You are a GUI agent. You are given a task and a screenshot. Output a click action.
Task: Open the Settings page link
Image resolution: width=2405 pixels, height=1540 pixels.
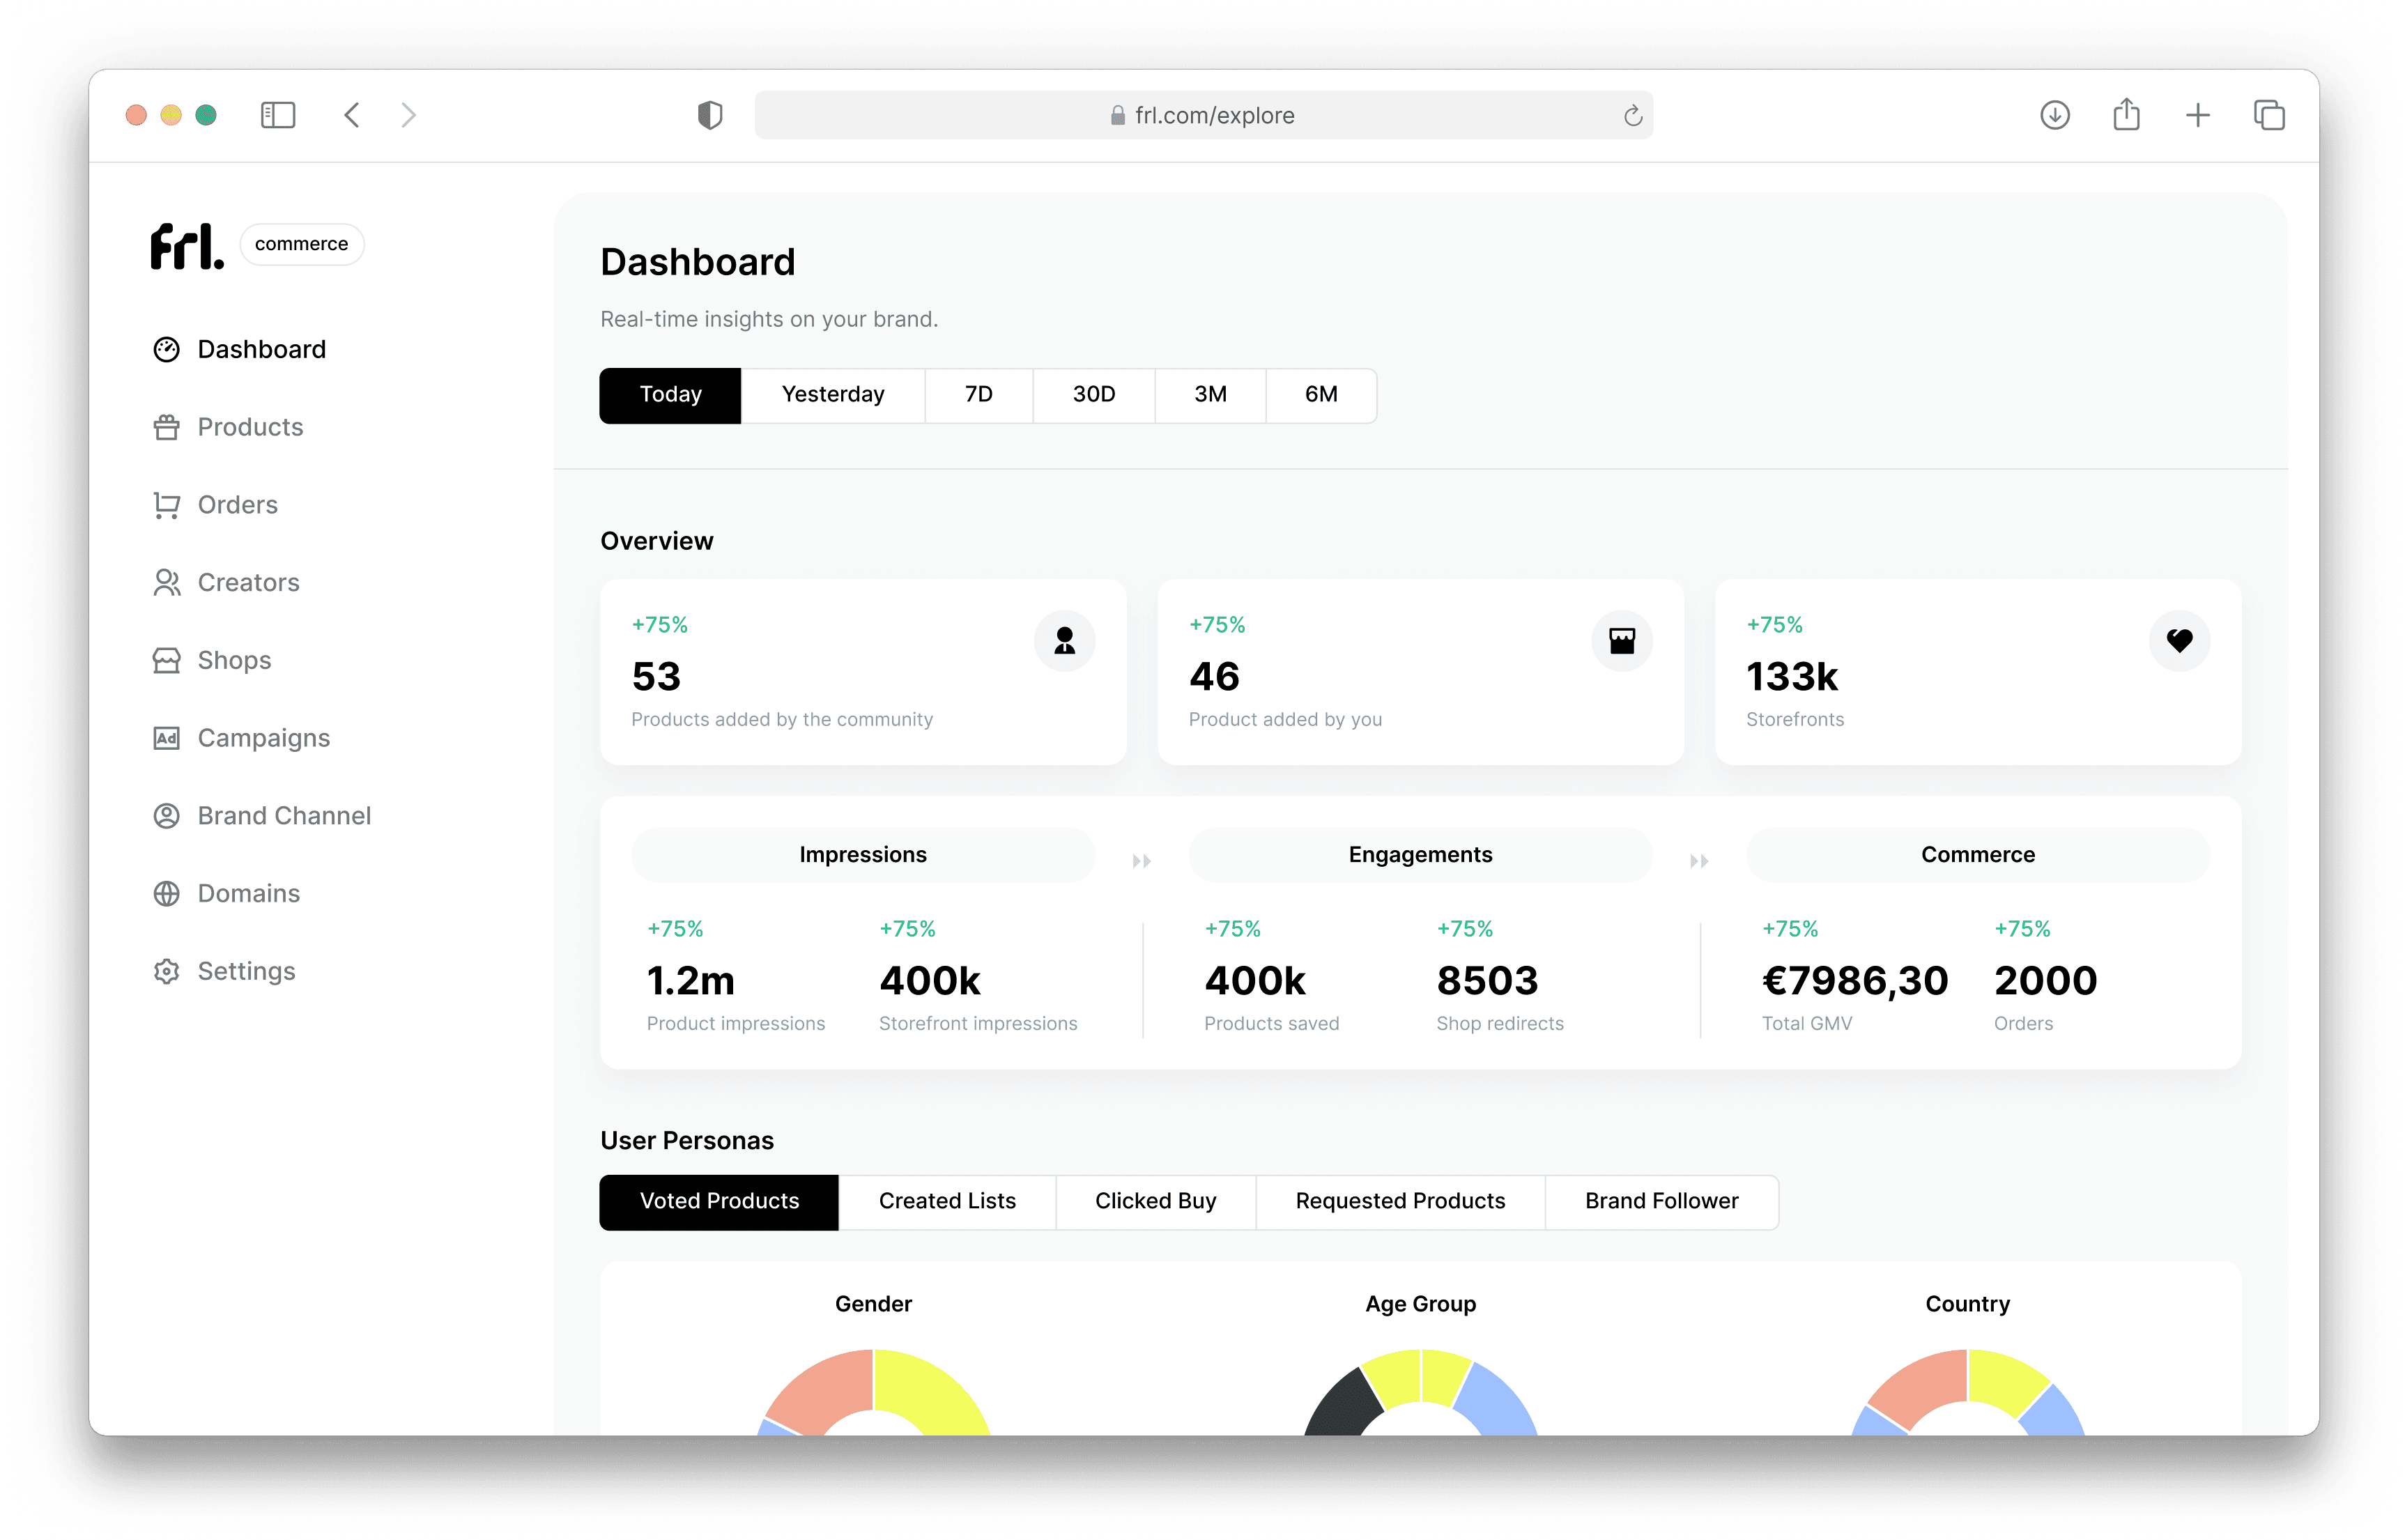tap(246, 972)
